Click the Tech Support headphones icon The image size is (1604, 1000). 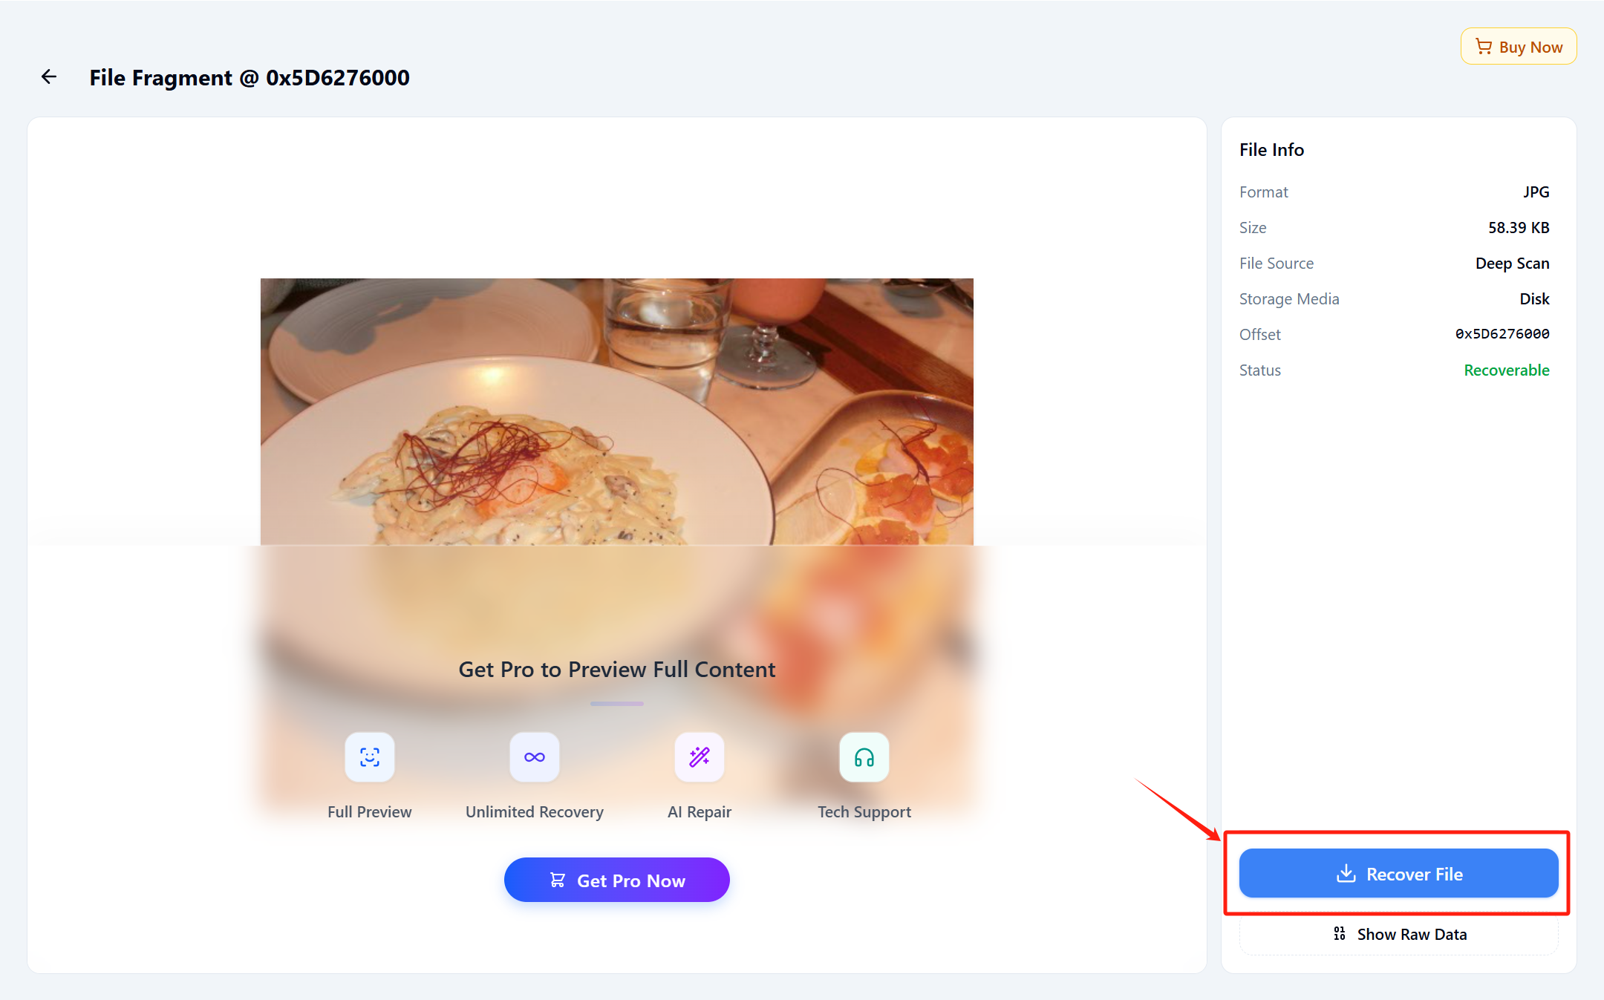864,757
